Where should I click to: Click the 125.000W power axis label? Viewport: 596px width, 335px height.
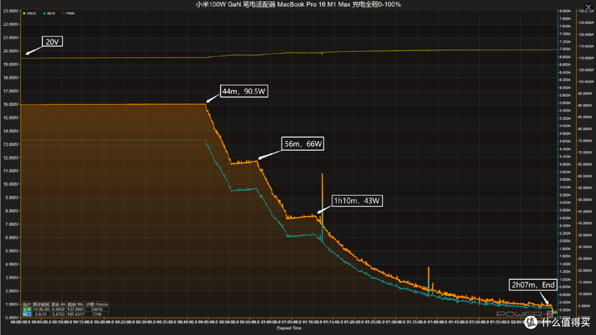(x=586, y=23)
